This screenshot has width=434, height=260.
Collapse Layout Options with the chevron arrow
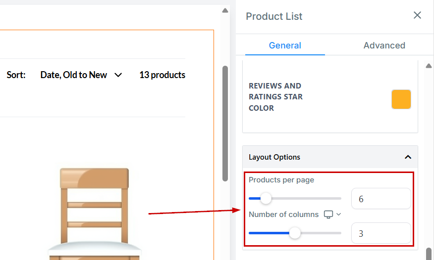tap(408, 157)
